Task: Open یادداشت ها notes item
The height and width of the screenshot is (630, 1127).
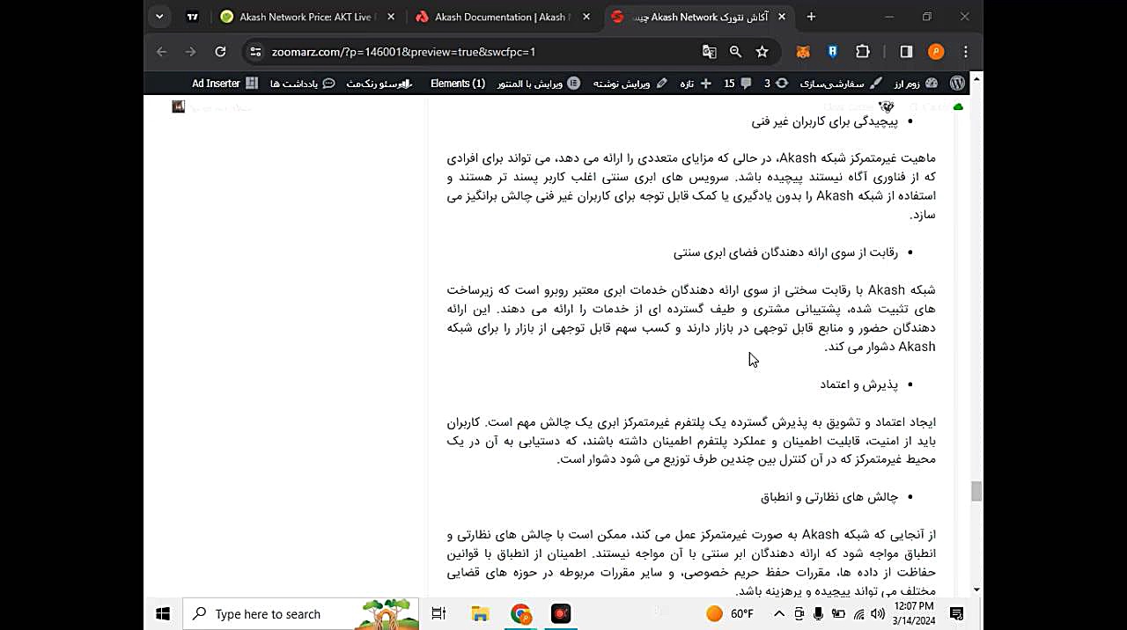Action: point(302,84)
